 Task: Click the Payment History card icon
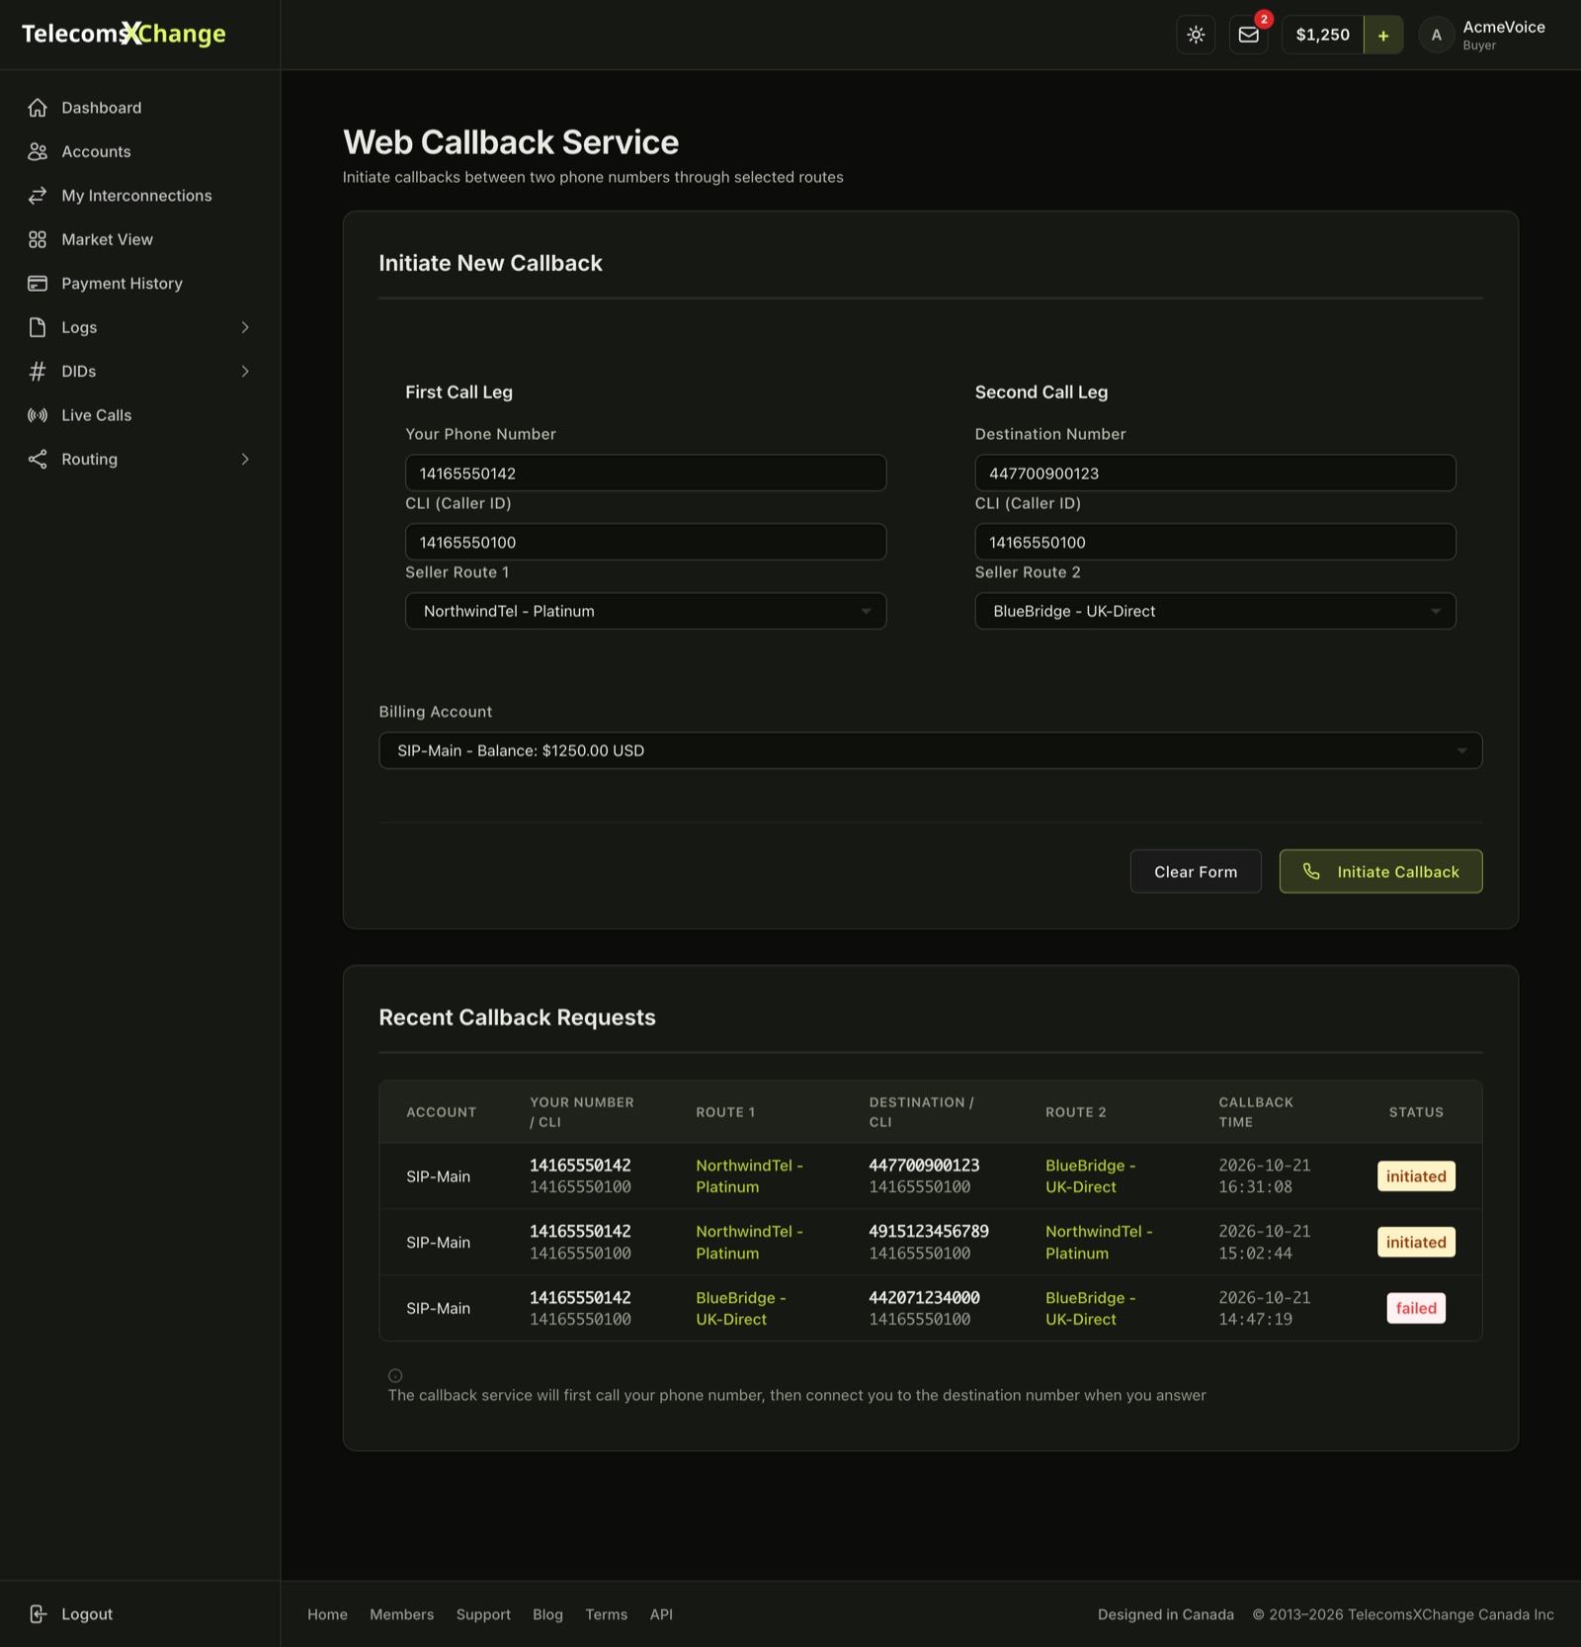38,284
